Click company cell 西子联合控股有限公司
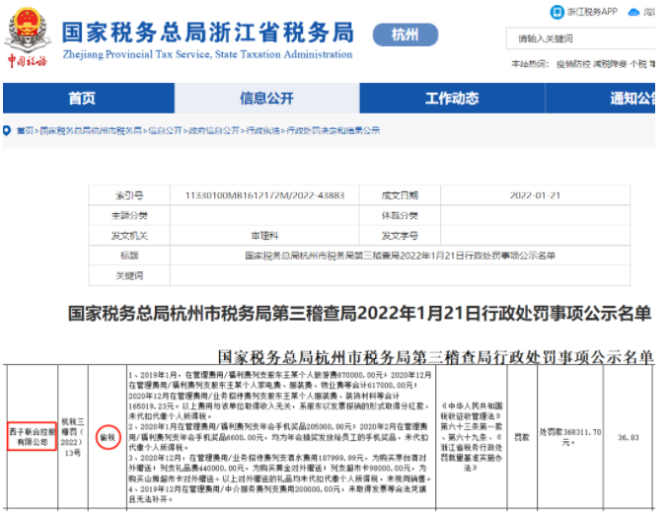 (33, 437)
